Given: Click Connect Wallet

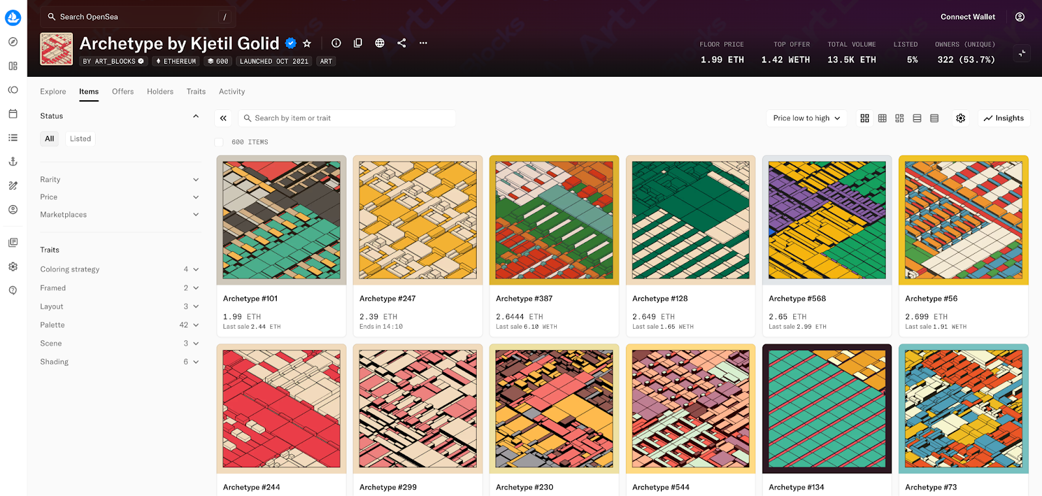Looking at the screenshot, I should (x=968, y=17).
